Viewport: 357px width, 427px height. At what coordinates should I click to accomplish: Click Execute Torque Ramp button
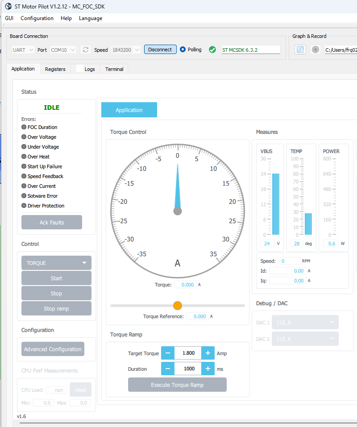pos(177,385)
